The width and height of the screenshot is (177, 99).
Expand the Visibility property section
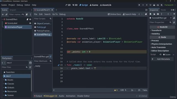(x=155, y=34)
